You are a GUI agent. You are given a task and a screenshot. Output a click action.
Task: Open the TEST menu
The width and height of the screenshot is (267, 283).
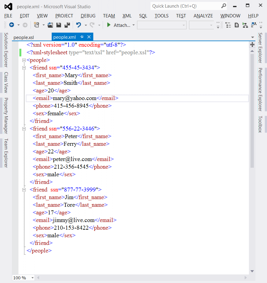point(181,16)
